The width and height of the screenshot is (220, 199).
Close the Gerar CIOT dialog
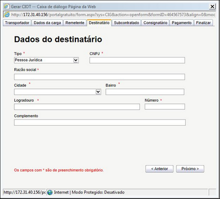(212, 7)
